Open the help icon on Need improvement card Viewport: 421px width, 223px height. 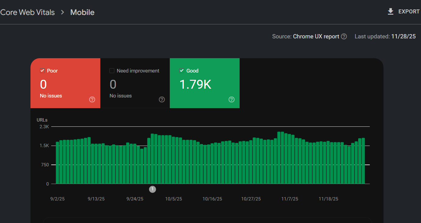click(162, 99)
